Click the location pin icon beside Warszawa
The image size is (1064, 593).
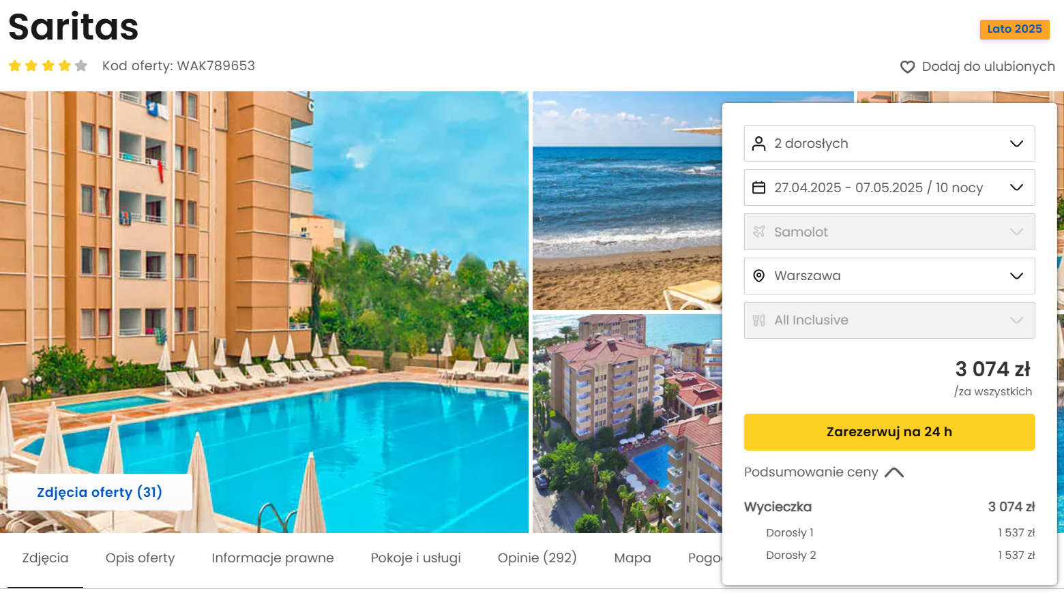[758, 276]
